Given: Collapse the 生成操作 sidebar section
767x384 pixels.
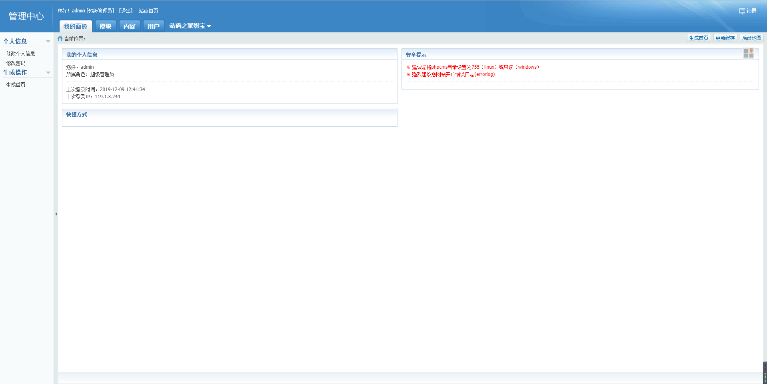Looking at the screenshot, I should [x=48, y=73].
